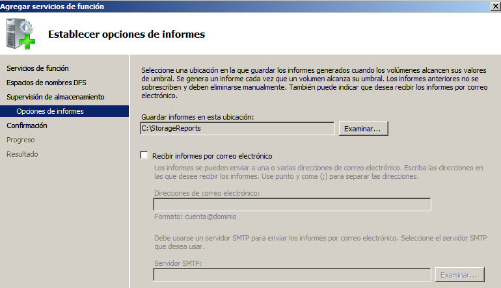Viewport: 501px width, 288px height.
Task: Jump to Confirmación step
Action: [x=27, y=125]
